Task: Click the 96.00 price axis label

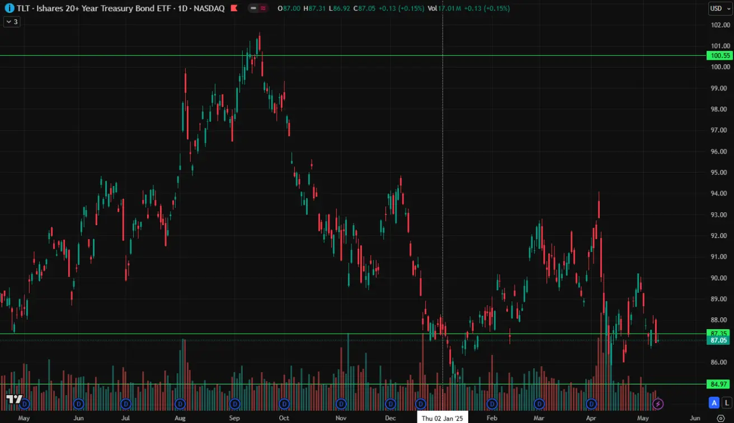Action: pyautogui.click(x=719, y=151)
